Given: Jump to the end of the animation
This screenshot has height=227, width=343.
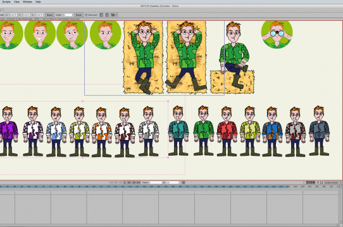Looking at the screenshot, I should pyautogui.click(x=139, y=182).
